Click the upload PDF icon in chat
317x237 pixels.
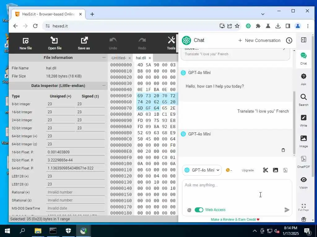(x=285, y=170)
